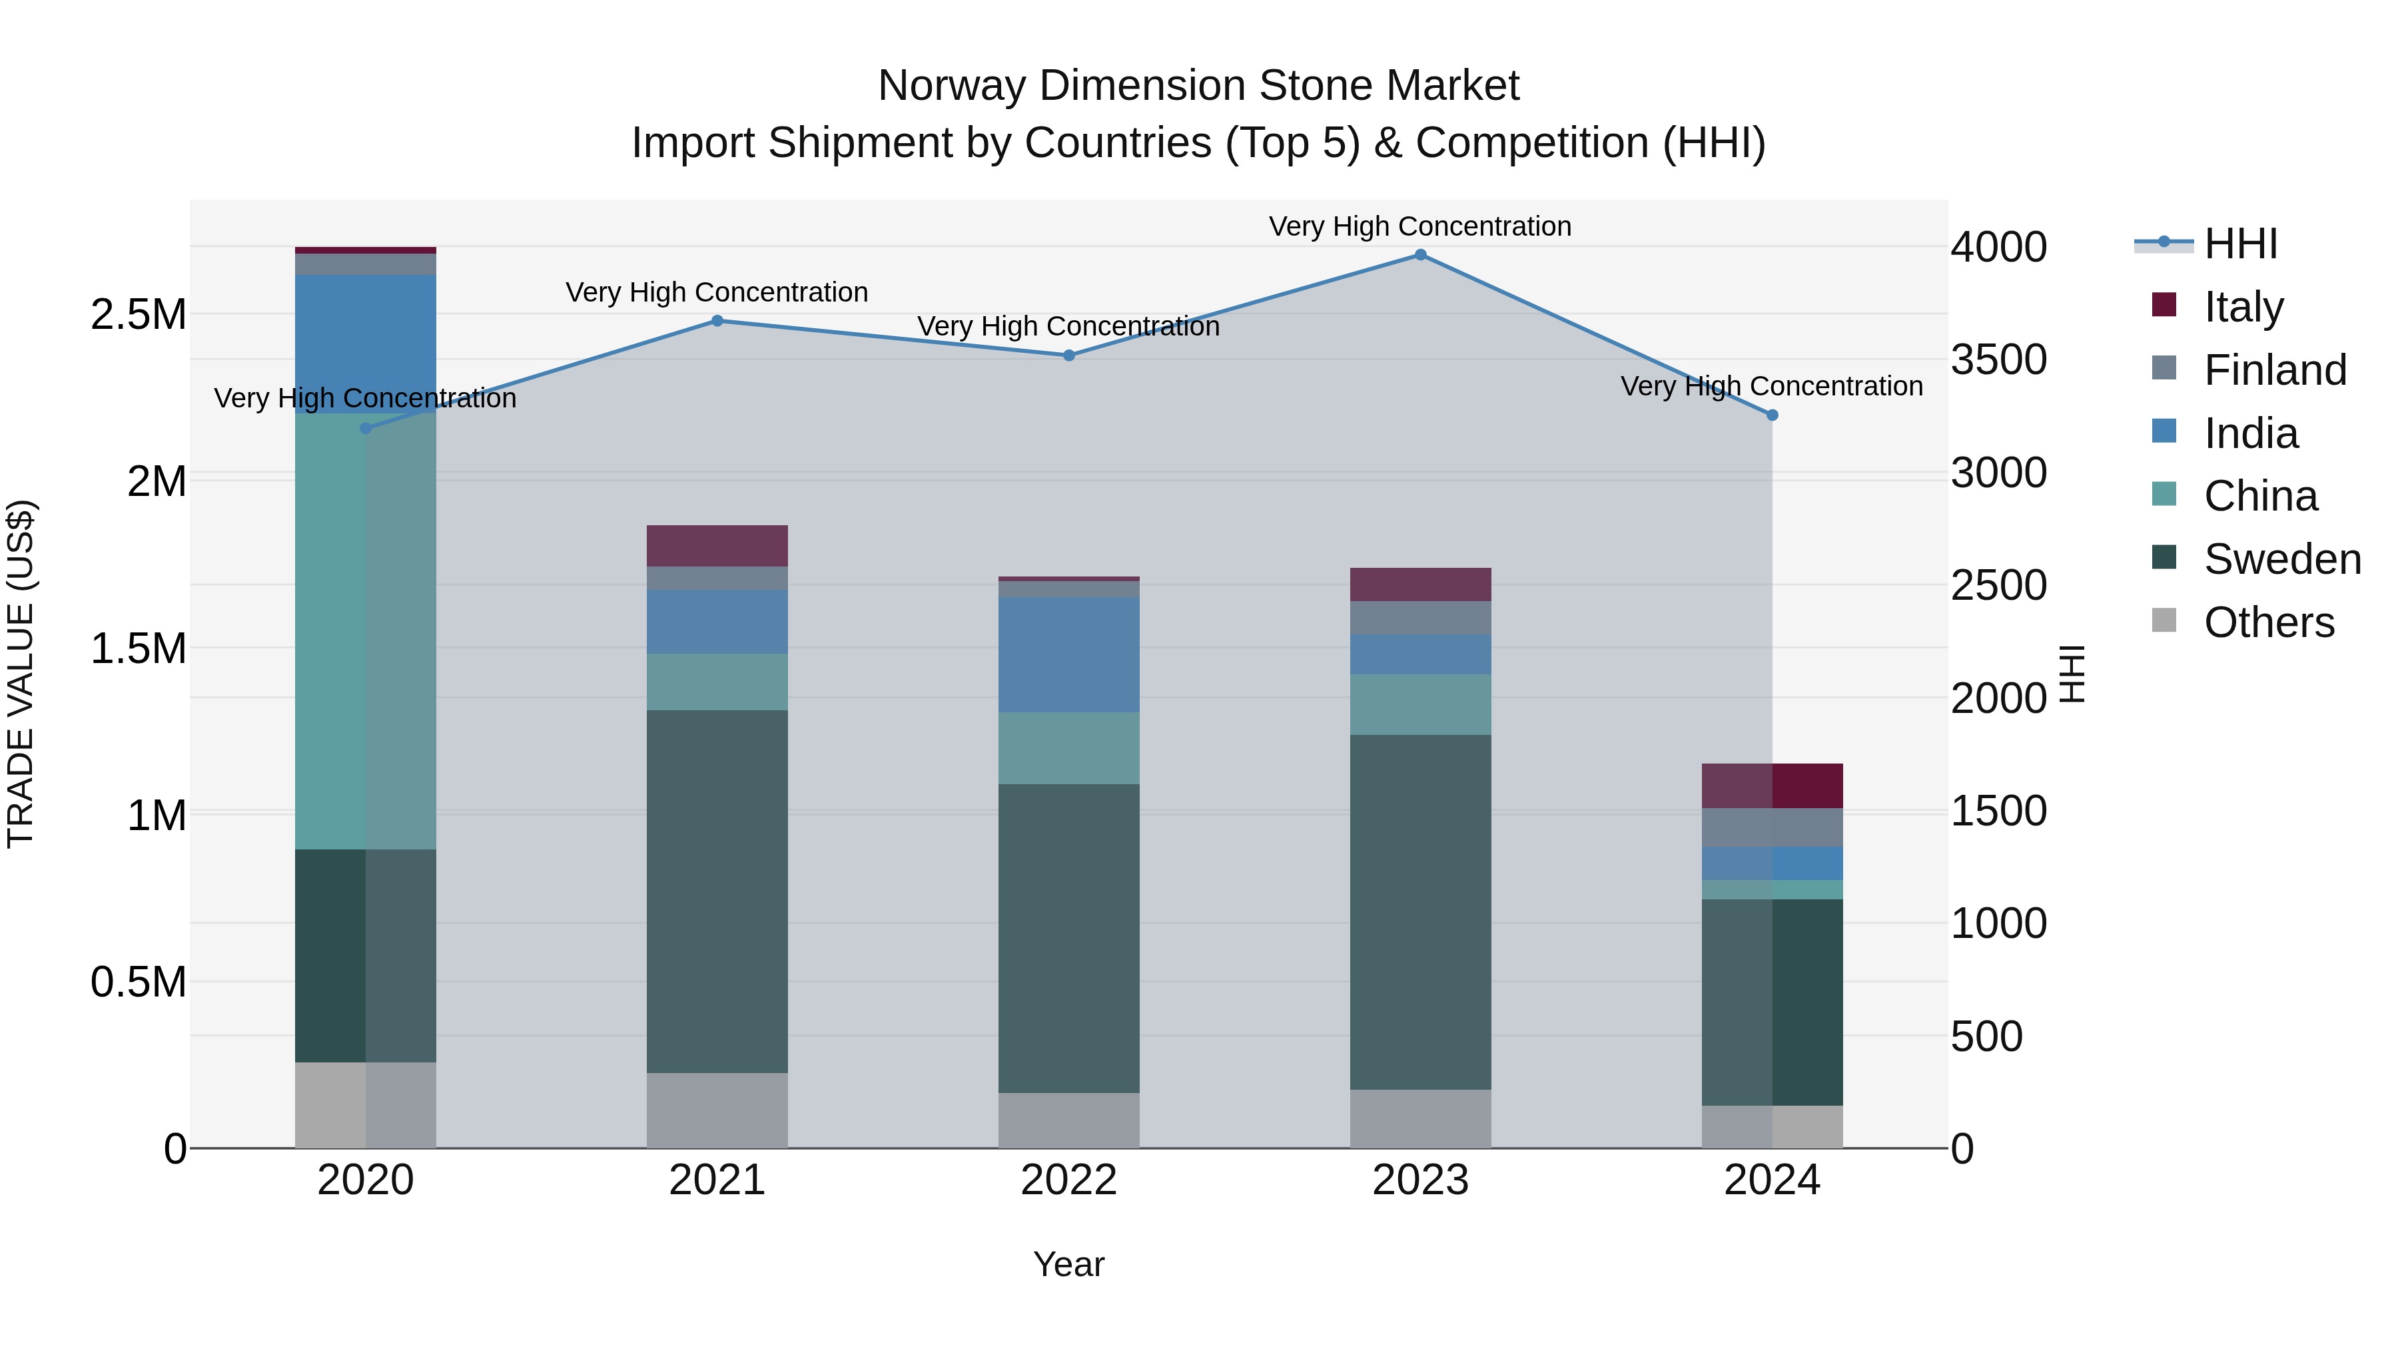Toggle the Italy legend entry
Image resolution: width=2398 pixels, height=1348 pixels.
(x=2218, y=306)
